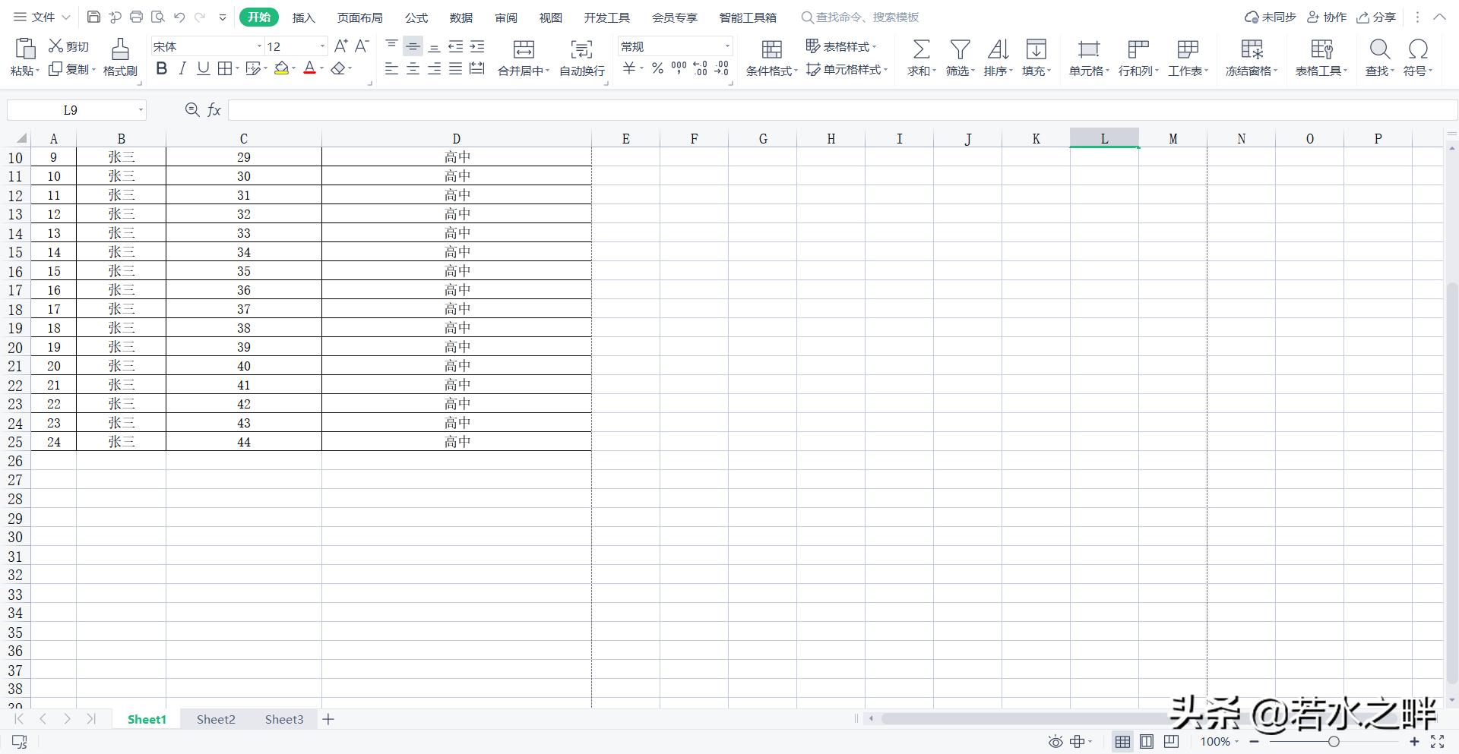The height and width of the screenshot is (754, 1459).
Task: Add a new worksheet with the plus button
Action: (328, 719)
